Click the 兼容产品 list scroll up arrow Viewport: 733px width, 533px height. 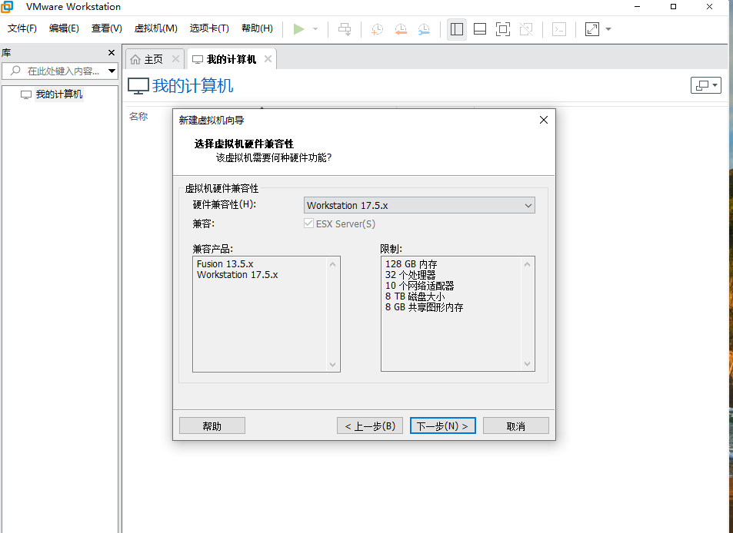click(x=333, y=264)
